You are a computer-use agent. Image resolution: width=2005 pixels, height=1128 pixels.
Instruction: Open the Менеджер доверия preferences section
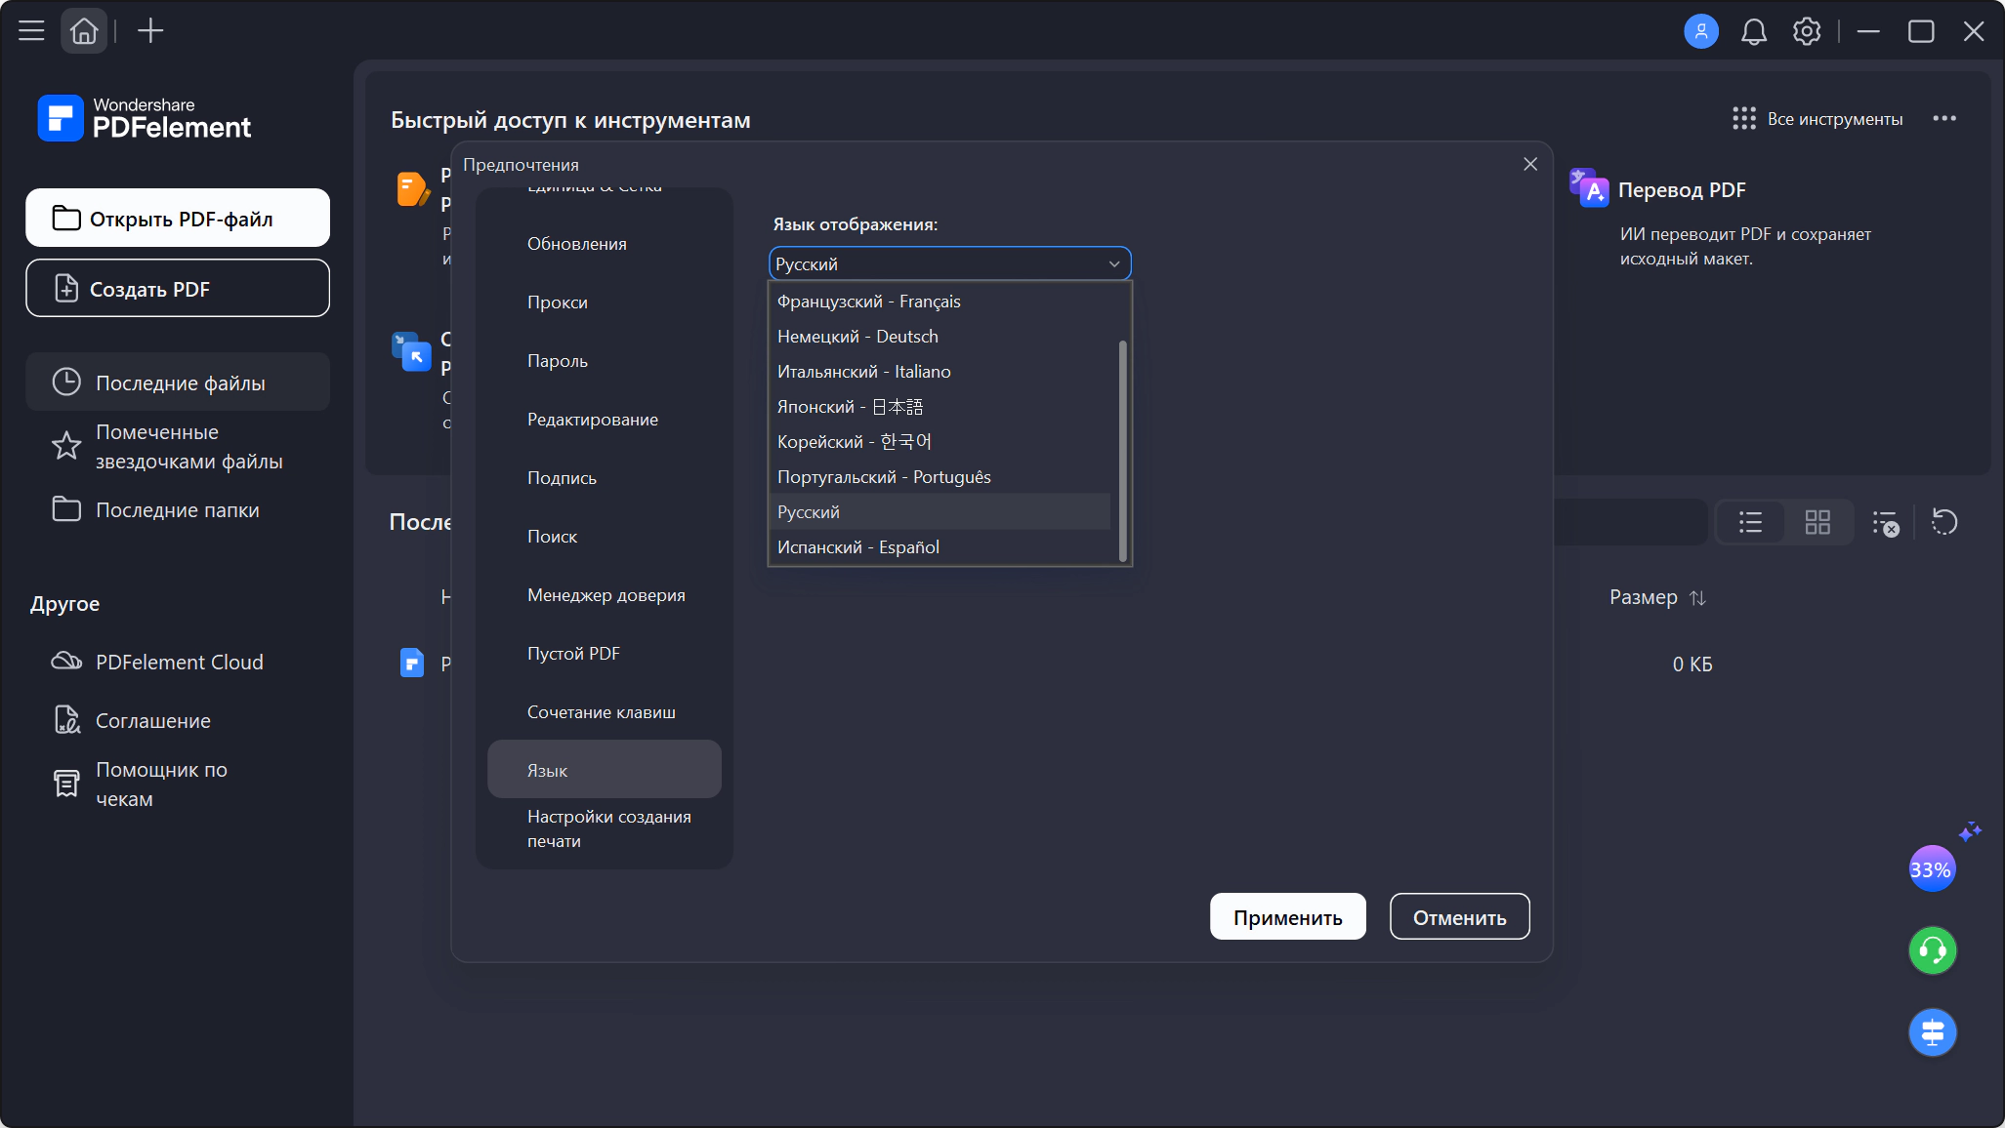pyautogui.click(x=605, y=595)
